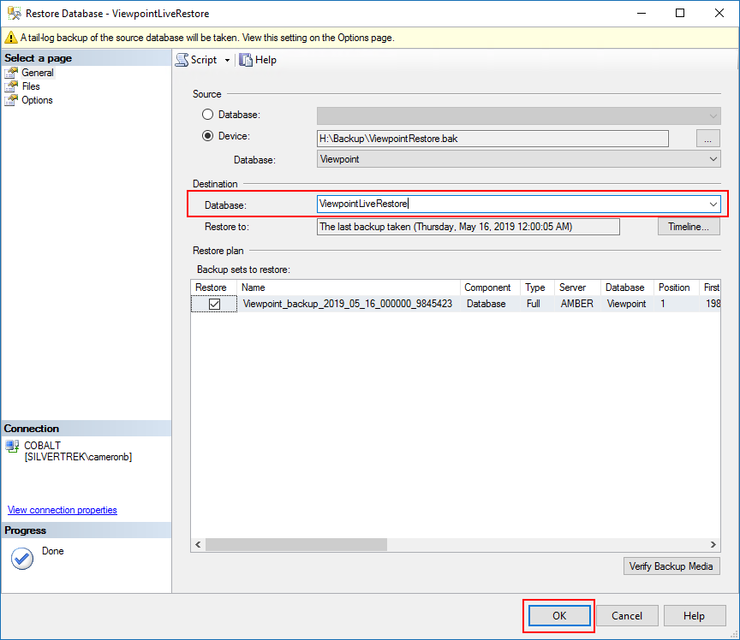Screen dimensions: 740x640
Task: Select the Source Database radio button
Action: (207, 114)
